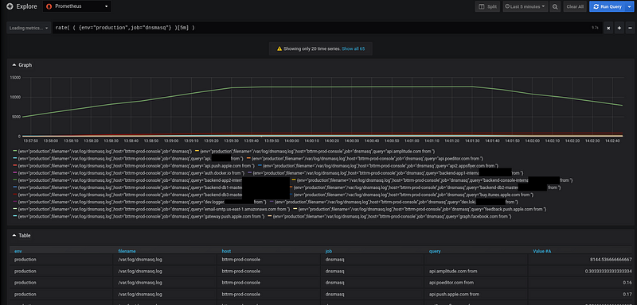The image size is (637, 305).
Task: Open the Run Query interval dropdown arrow
Action: 630,6
